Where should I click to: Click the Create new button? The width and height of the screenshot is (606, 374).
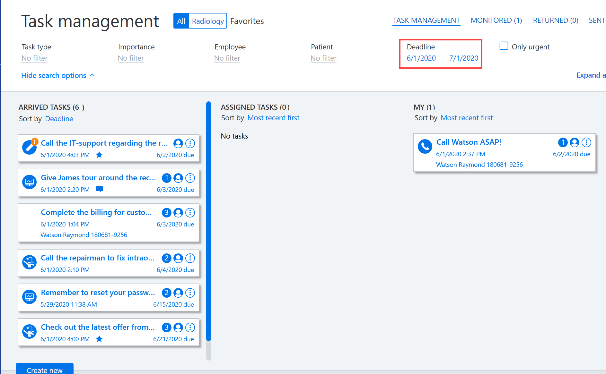click(45, 369)
